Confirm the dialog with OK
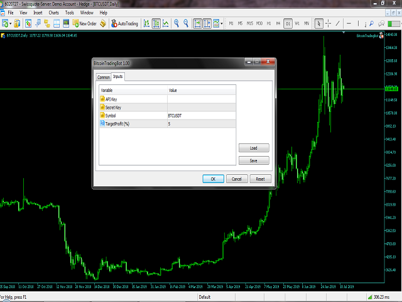 click(213, 179)
